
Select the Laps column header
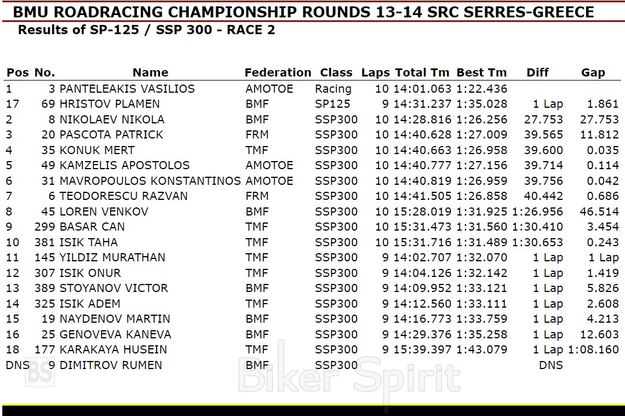click(x=375, y=72)
